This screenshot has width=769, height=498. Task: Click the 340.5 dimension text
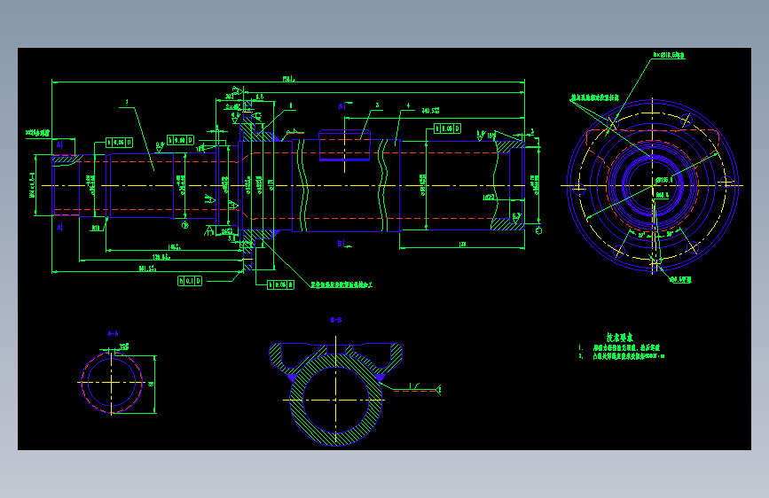[430, 111]
